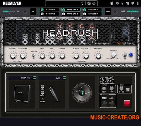141x126 pixels.
Task: Click the speaker cone mic position pad
Action: pos(82,93)
